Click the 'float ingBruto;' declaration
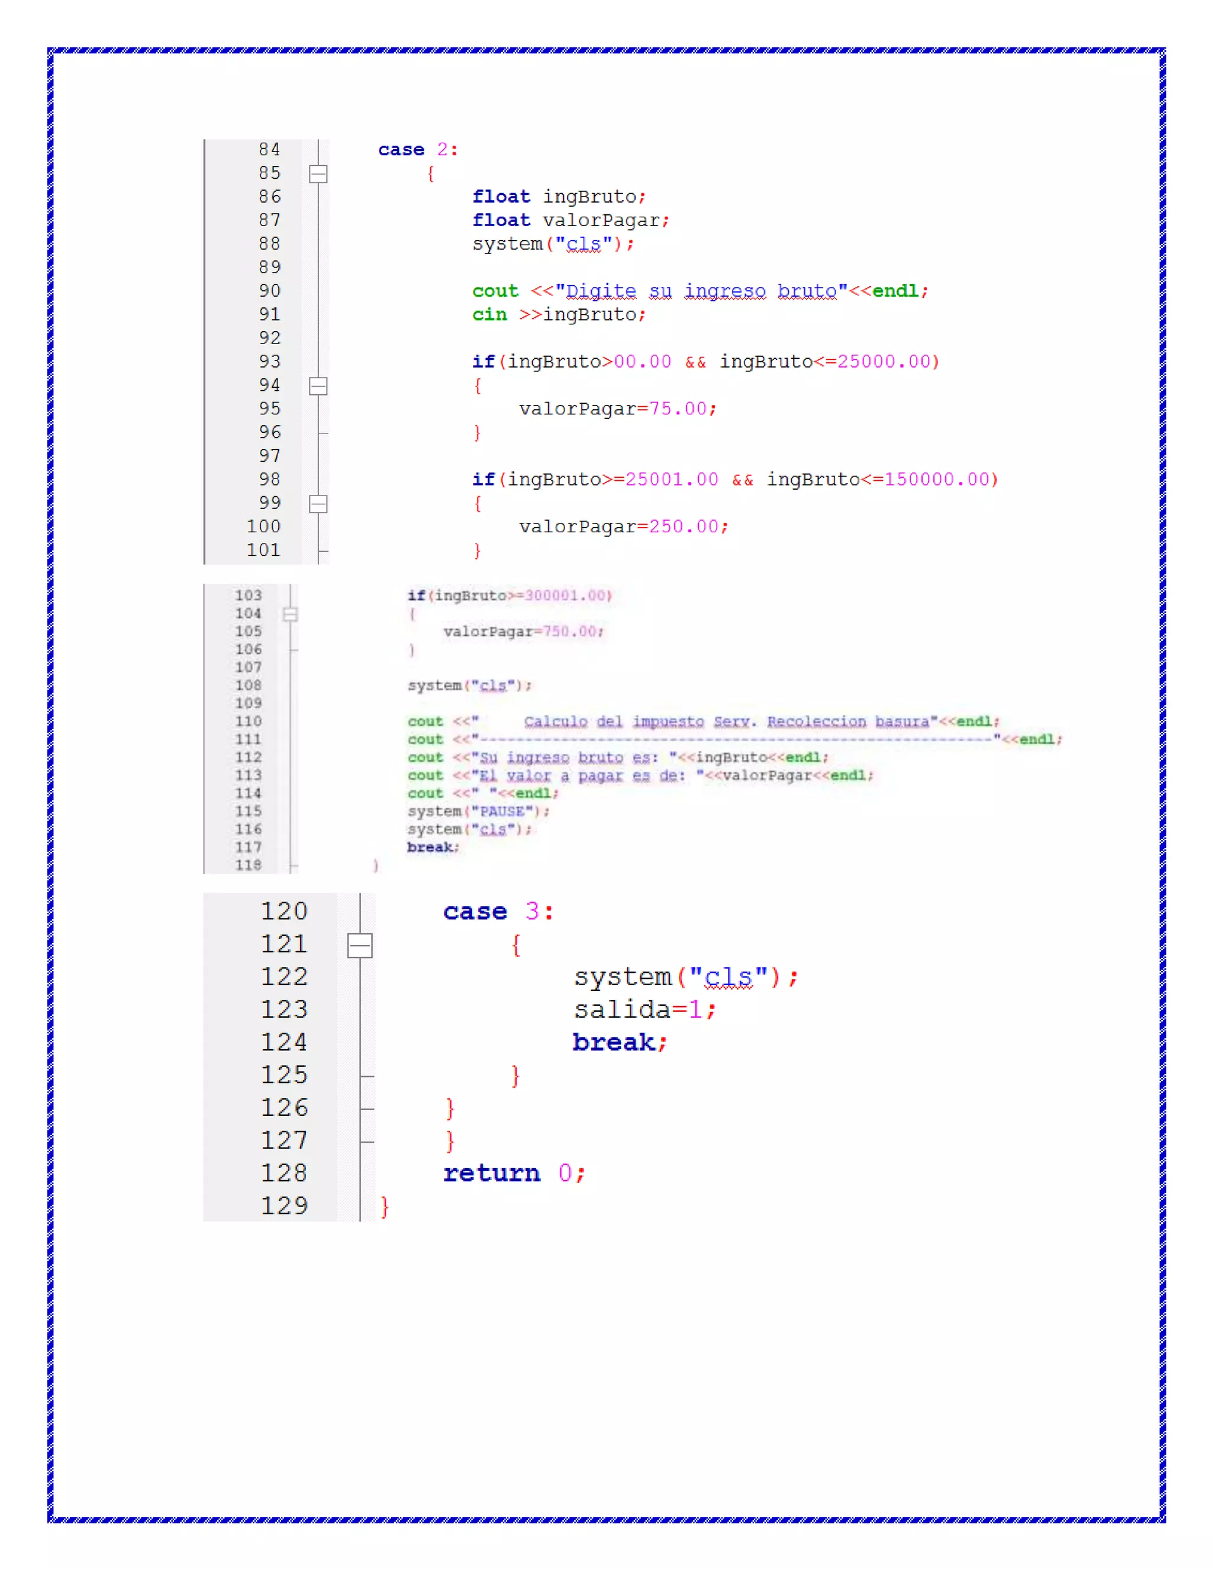This screenshot has height=1569, width=1212. point(559,197)
